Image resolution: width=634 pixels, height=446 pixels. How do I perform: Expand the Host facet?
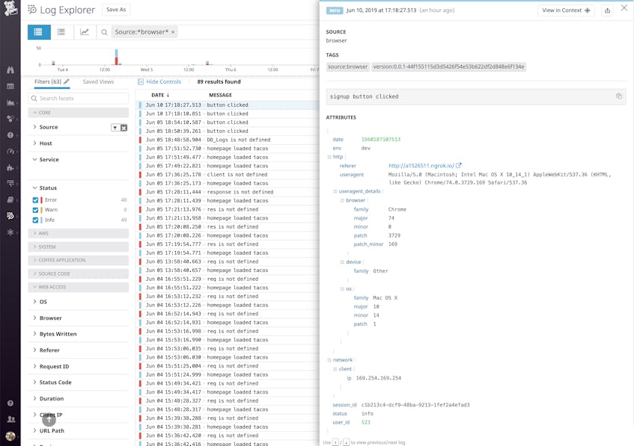click(45, 143)
